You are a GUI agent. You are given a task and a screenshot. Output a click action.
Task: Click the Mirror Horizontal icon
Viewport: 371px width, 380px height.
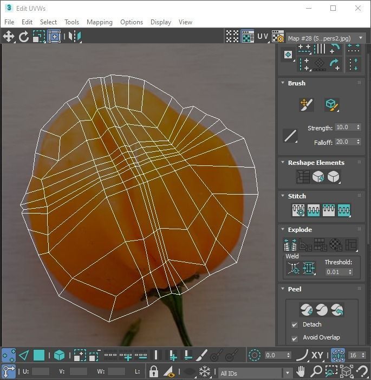point(76,37)
